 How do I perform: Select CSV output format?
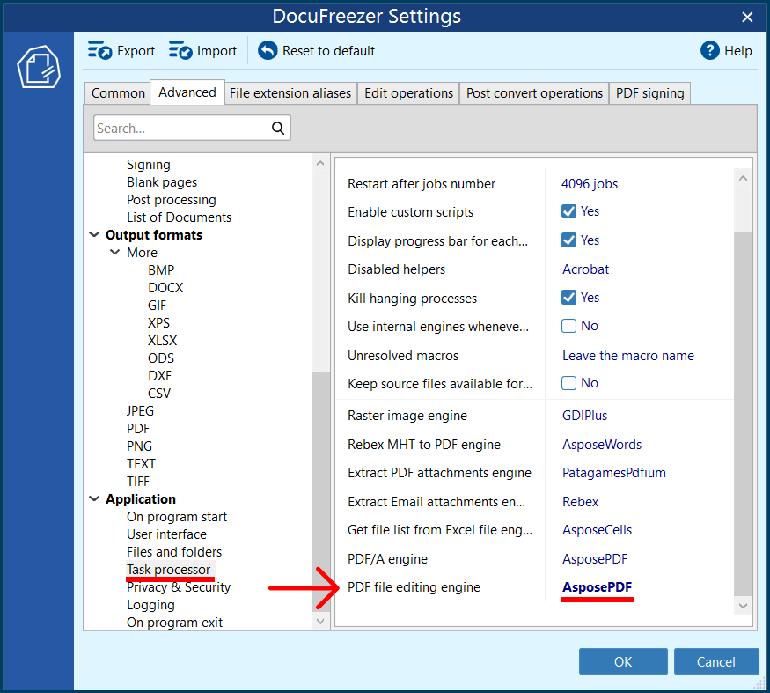159,394
